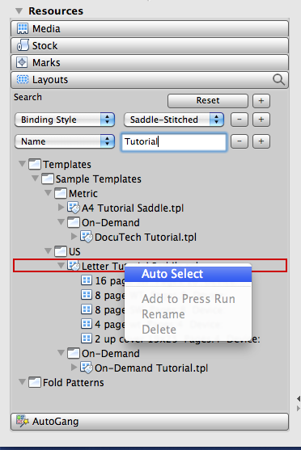The height and width of the screenshot is (450, 301).
Task: Open the Marks panel tab
Action: click(150, 62)
